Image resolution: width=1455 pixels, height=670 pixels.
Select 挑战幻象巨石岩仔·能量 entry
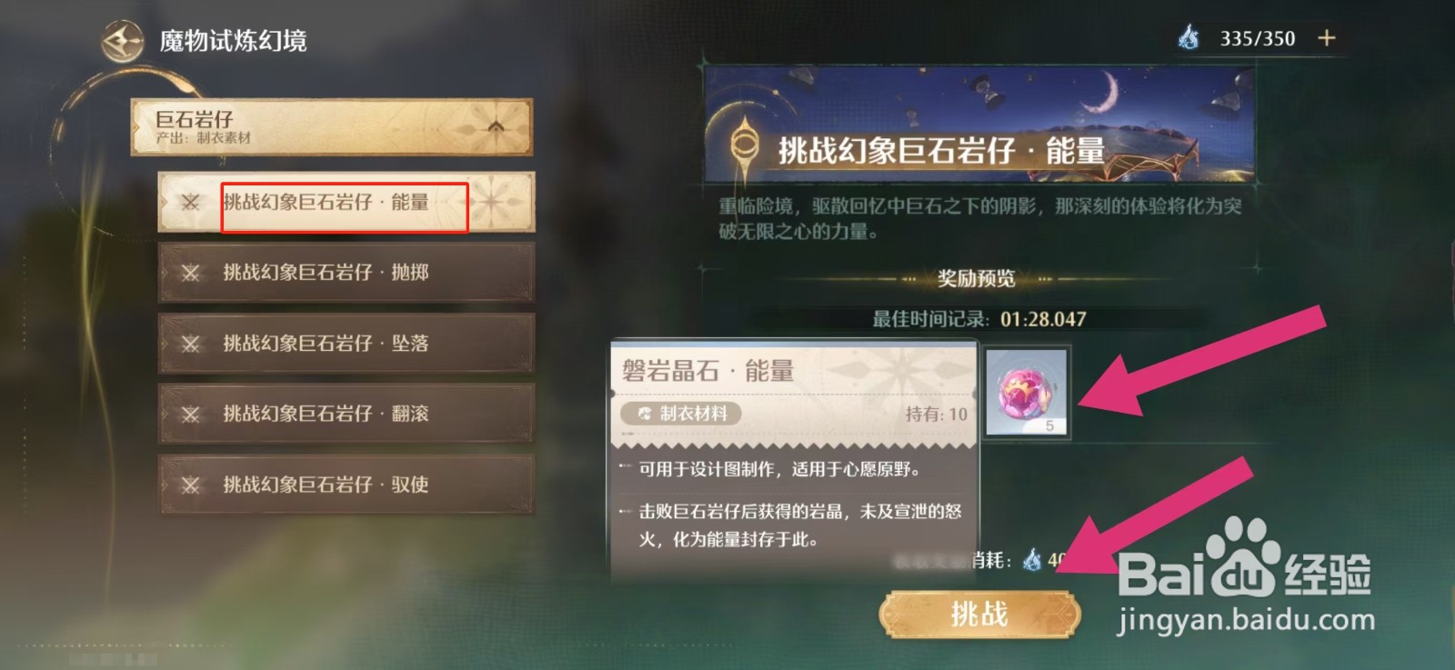tap(346, 202)
